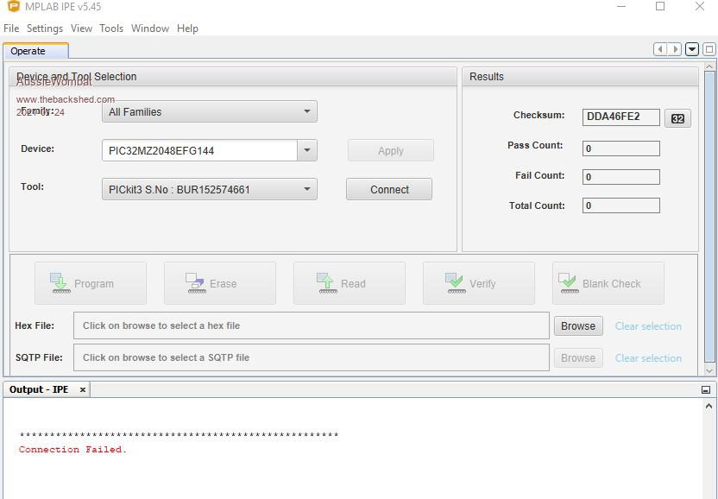Select the Operate tab
The height and width of the screenshot is (499, 718).
[x=28, y=51]
